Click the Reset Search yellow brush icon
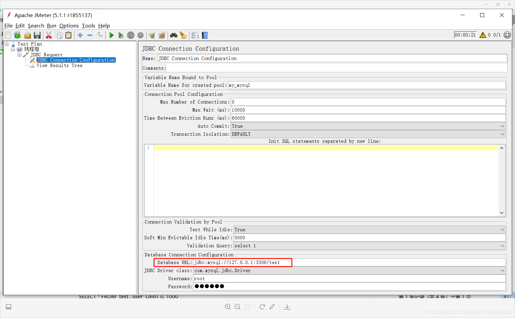 click(183, 35)
